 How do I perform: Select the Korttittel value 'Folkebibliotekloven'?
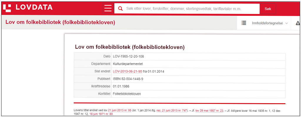[x=127, y=94]
